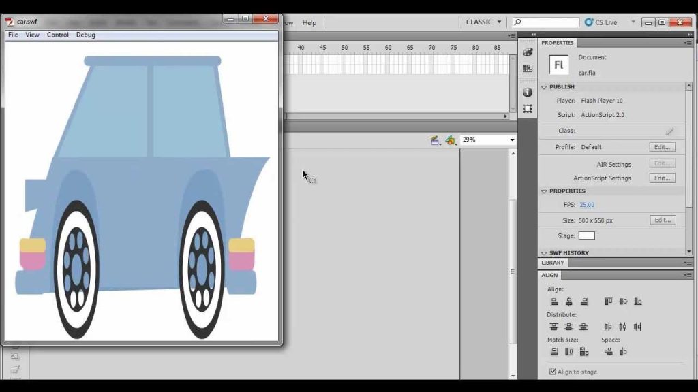Collapse the PUBLISH section
The width and height of the screenshot is (698, 392).
click(544, 87)
